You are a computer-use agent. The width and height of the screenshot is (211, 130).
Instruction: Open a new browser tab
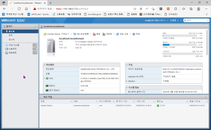click(x=50, y=3)
